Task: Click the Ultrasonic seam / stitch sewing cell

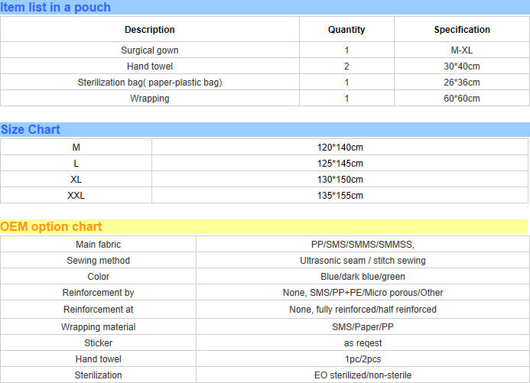Action: 363,261
